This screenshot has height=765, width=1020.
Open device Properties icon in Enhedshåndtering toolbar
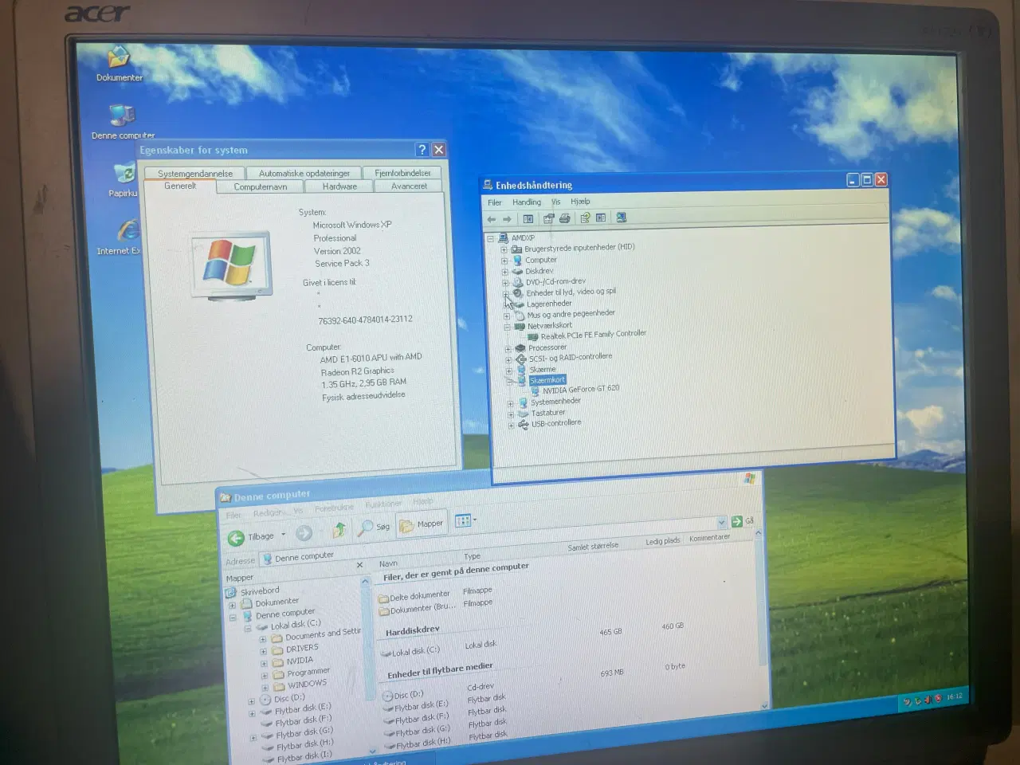tap(549, 218)
